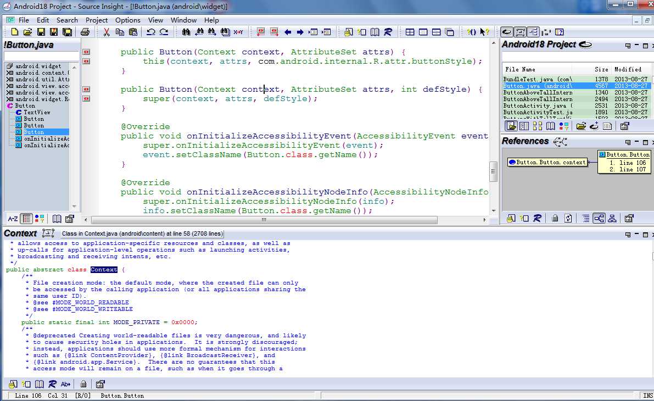The width and height of the screenshot is (654, 401).
Task: Click the symbol filter input under !Button.java
Action: 41,56
